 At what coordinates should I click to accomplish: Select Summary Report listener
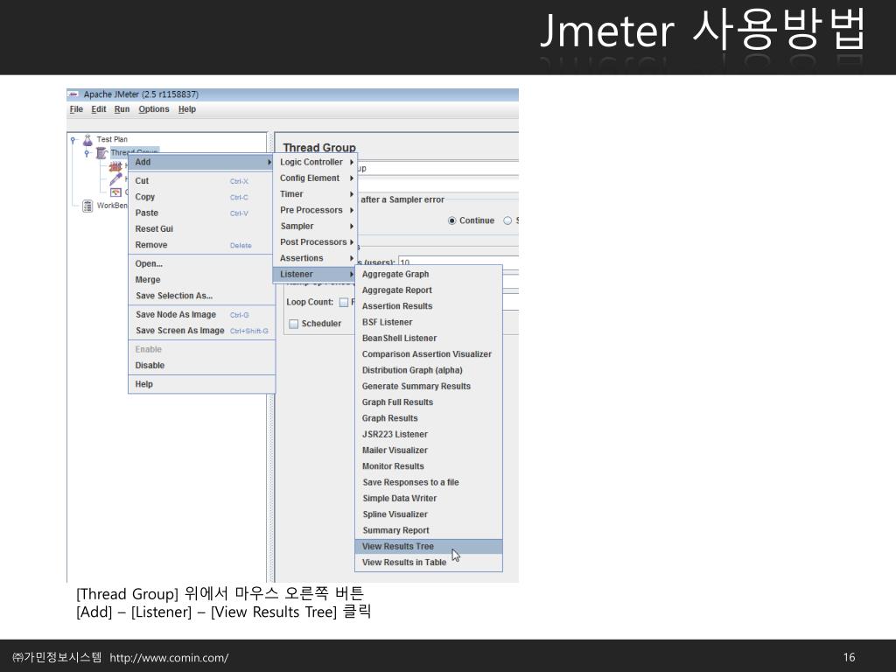pos(429,530)
